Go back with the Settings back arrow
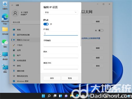This screenshot has height=99, width=132. point(12,5)
